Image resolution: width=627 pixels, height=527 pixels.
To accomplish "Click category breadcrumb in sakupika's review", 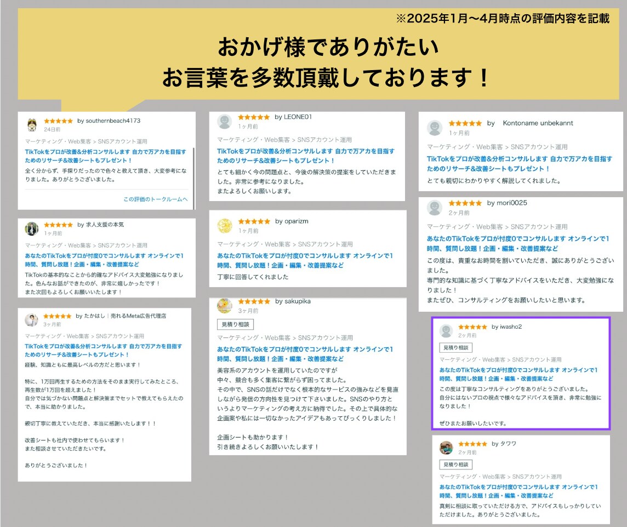I will click(284, 338).
